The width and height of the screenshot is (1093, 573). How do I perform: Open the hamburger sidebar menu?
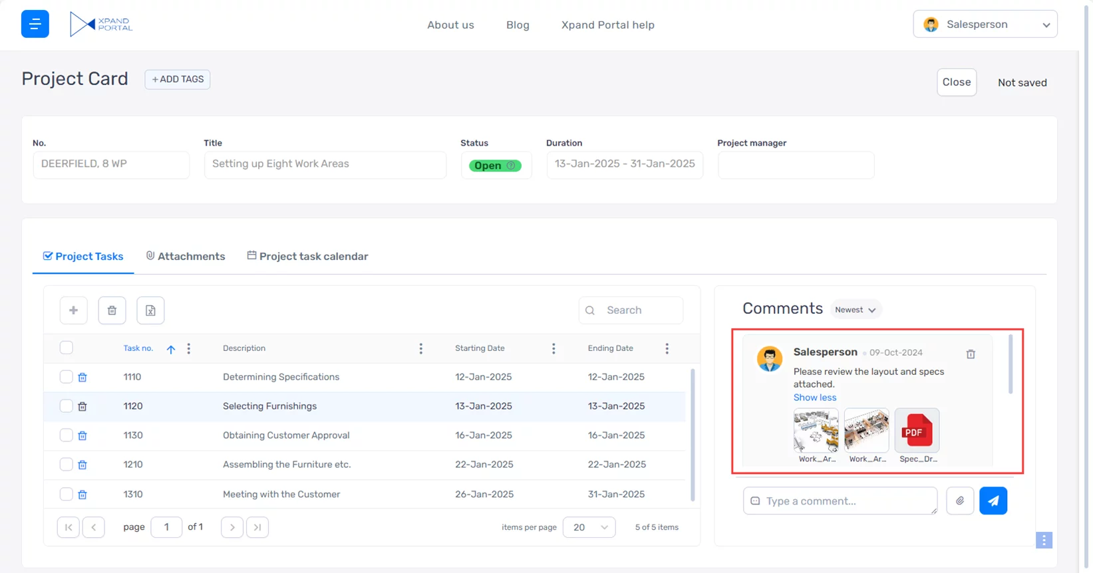pyautogui.click(x=35, y=24)
